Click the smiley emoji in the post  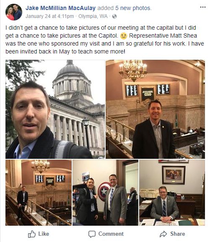[124, 36]
